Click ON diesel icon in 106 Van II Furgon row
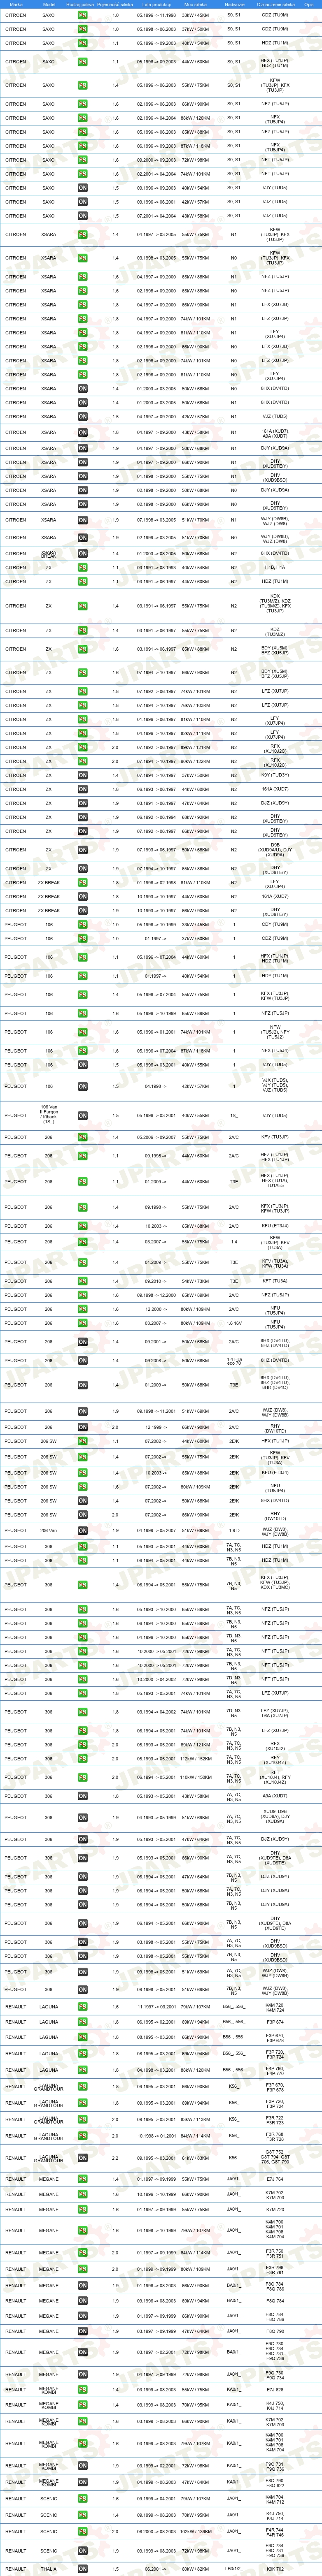Image resolution: width=322 pixels, height=2576 pixels. [x=83, y=1116]
